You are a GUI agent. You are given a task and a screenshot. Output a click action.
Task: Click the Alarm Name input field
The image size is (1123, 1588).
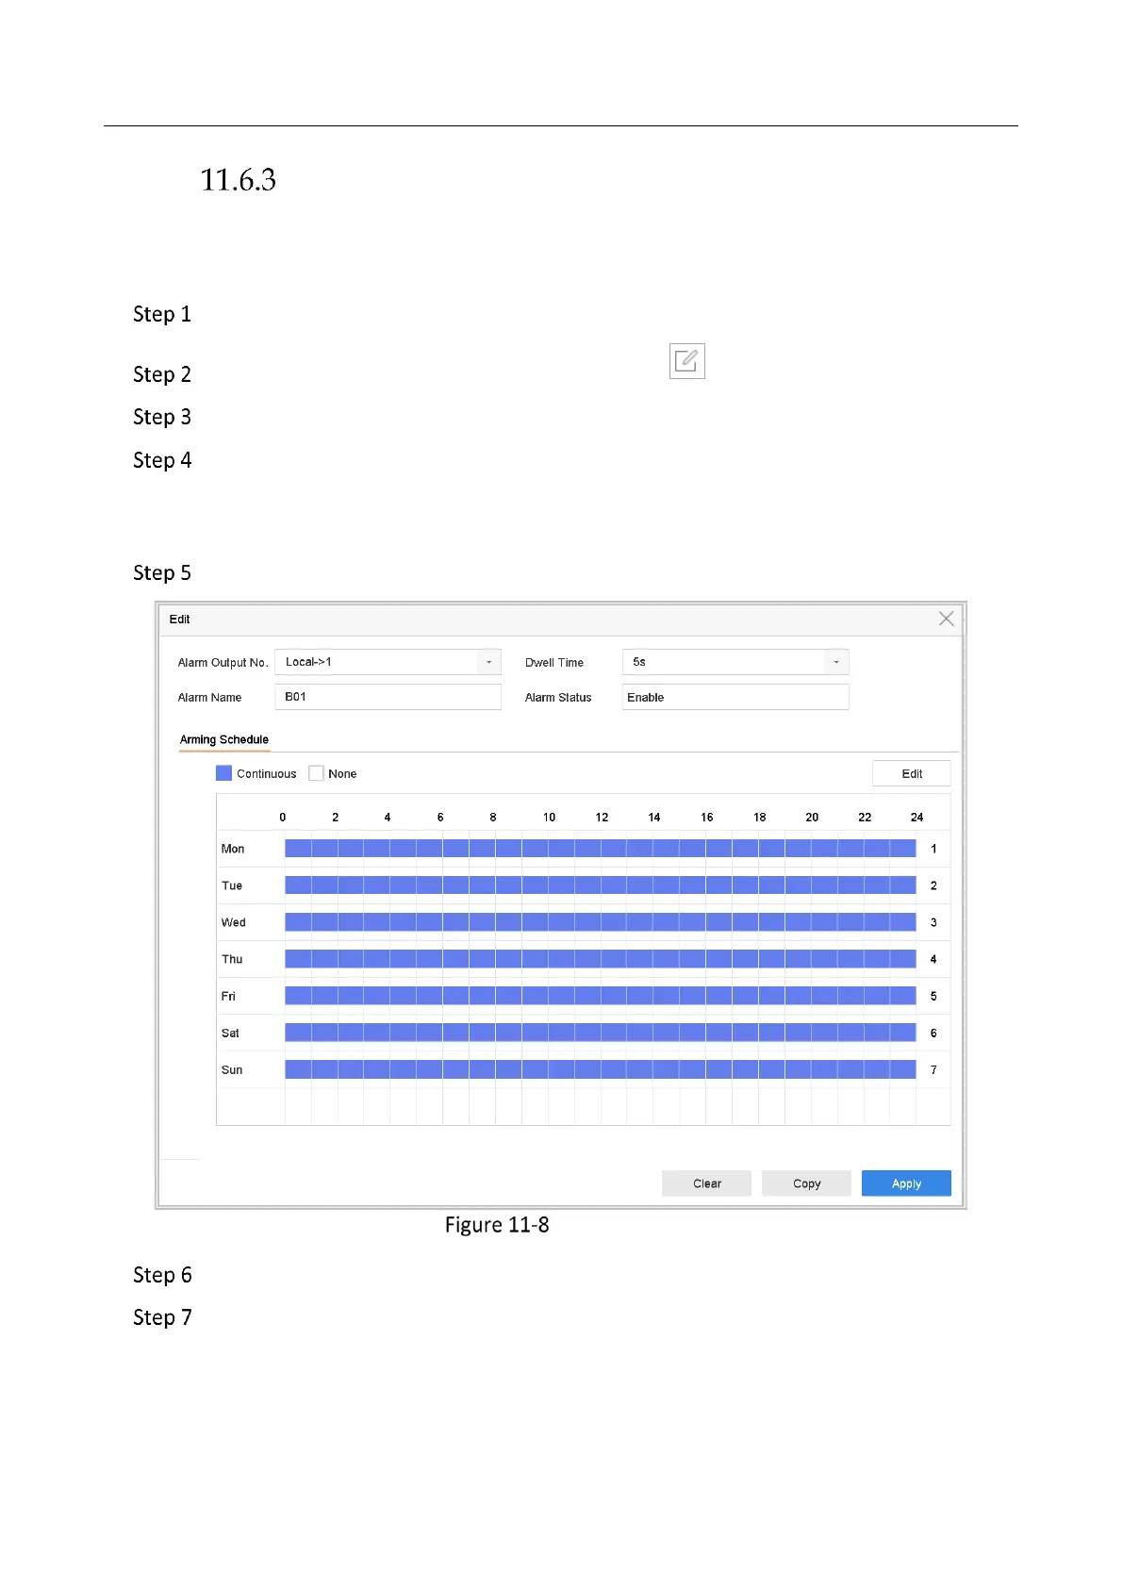point(388,697)
